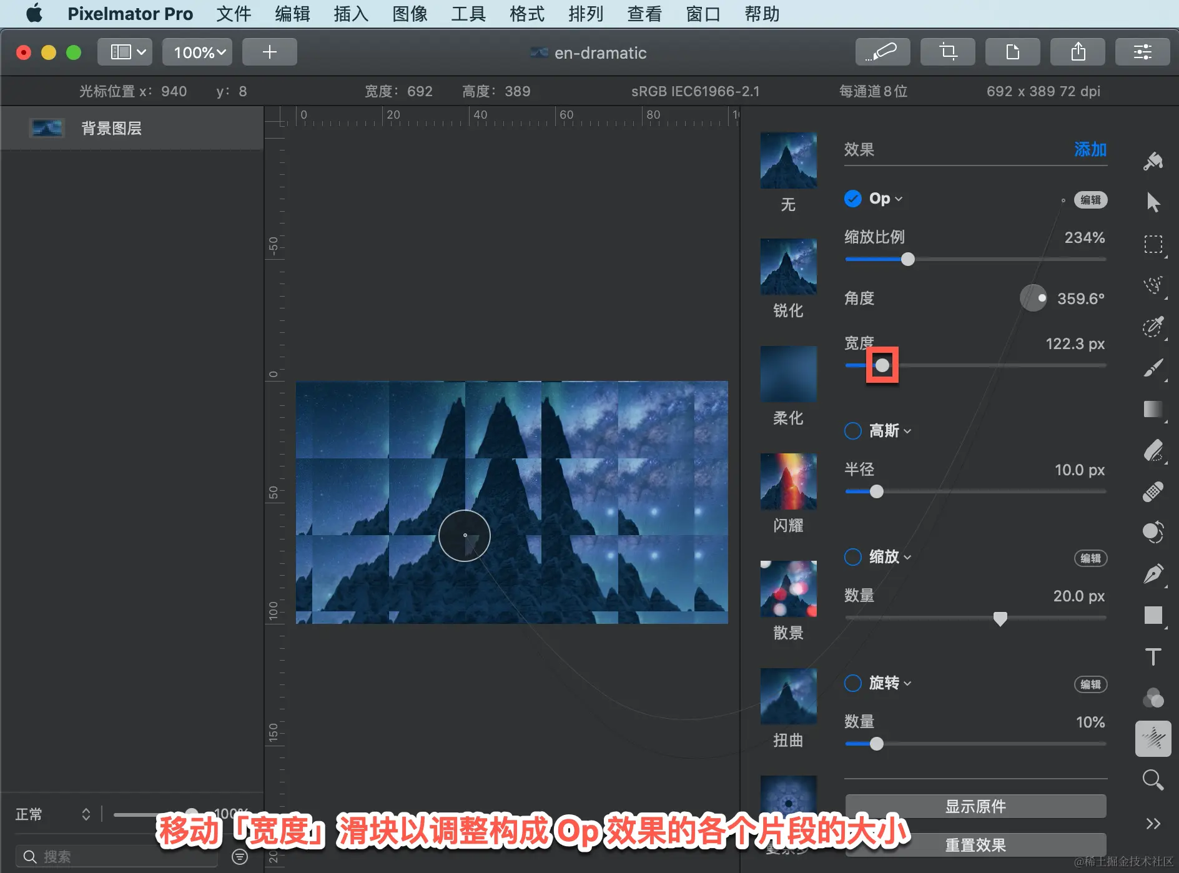Apply the 扭曲 effect preset thumbnail
Viewport: 1179px width, 873px height.
point(788,696)
